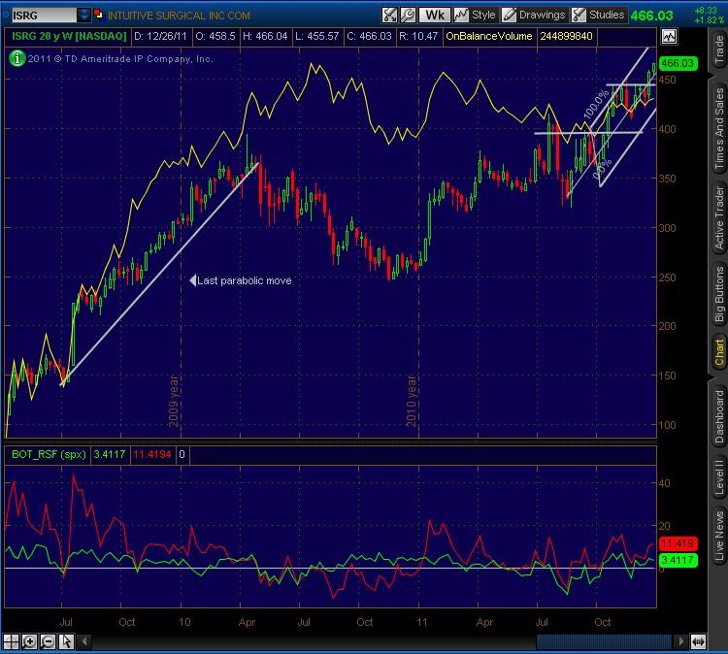Image resolution: width=728 pixels, height=654 pixels.
Task: Click the ISRG symbol input field
Action: coord(44,16)
